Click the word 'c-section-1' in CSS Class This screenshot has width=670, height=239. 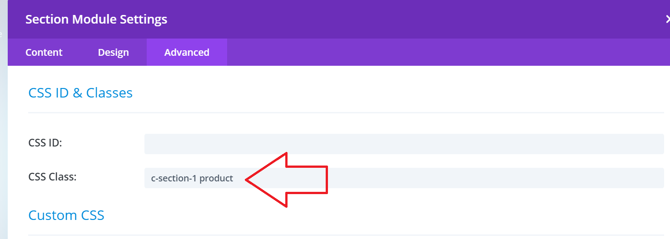click(x=174, y=178)
